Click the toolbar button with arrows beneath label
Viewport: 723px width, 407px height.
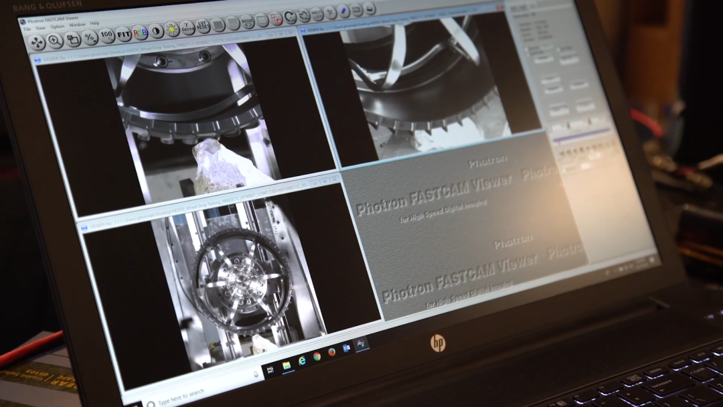tap(247, 21)
